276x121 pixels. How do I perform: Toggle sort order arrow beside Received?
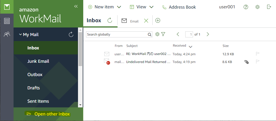[190, 47]
